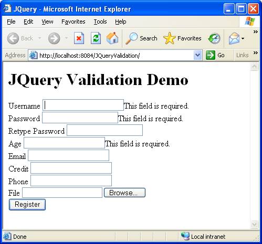Click the Browse... file button
262x244 pixels.
click(x=124, y=193)
